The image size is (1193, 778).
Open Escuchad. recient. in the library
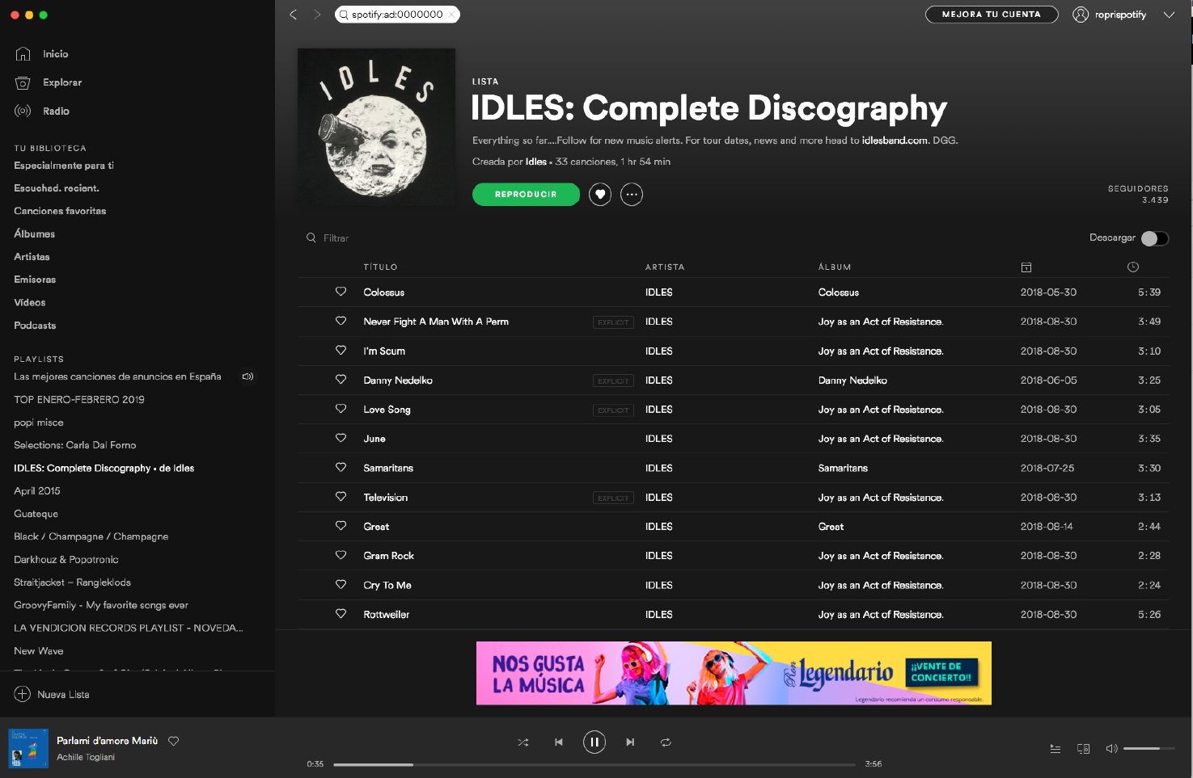pos(57,188)
